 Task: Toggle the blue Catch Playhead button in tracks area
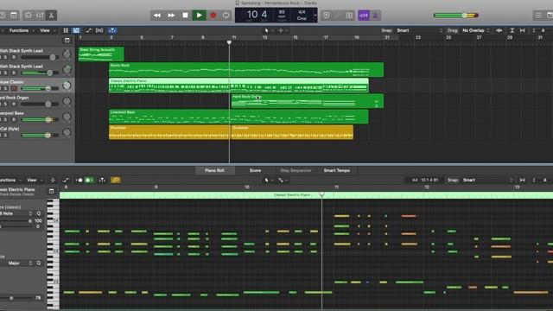111,31
